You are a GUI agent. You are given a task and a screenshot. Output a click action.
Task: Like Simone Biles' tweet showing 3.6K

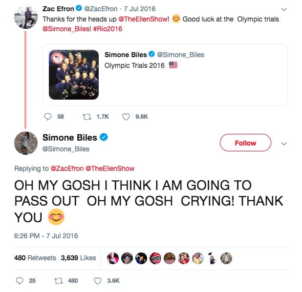click(x=98, y=281)
